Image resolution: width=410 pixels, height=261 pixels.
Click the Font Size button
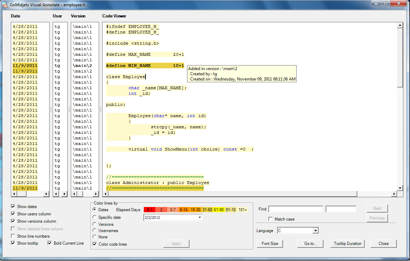tap(270, 244)
